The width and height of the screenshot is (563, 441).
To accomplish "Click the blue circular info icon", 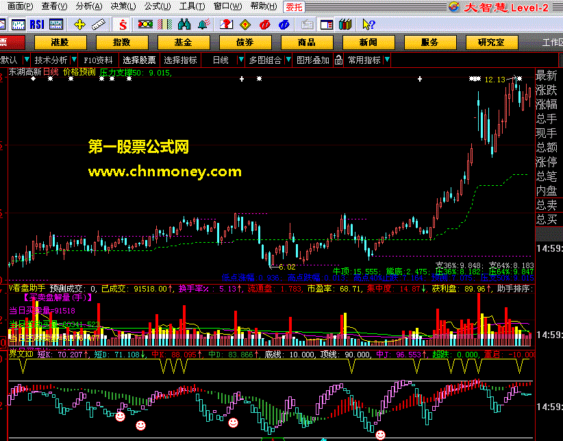I will click(x=284, y=25).
